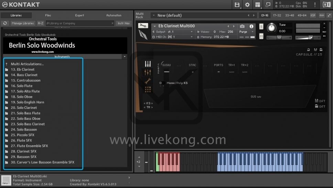
Task: Open the mixer faders view icon
Action: pos(148,72)
